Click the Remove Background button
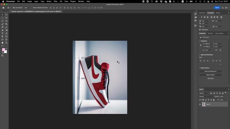This screenshot has height=129, width=230. (210, 71)
